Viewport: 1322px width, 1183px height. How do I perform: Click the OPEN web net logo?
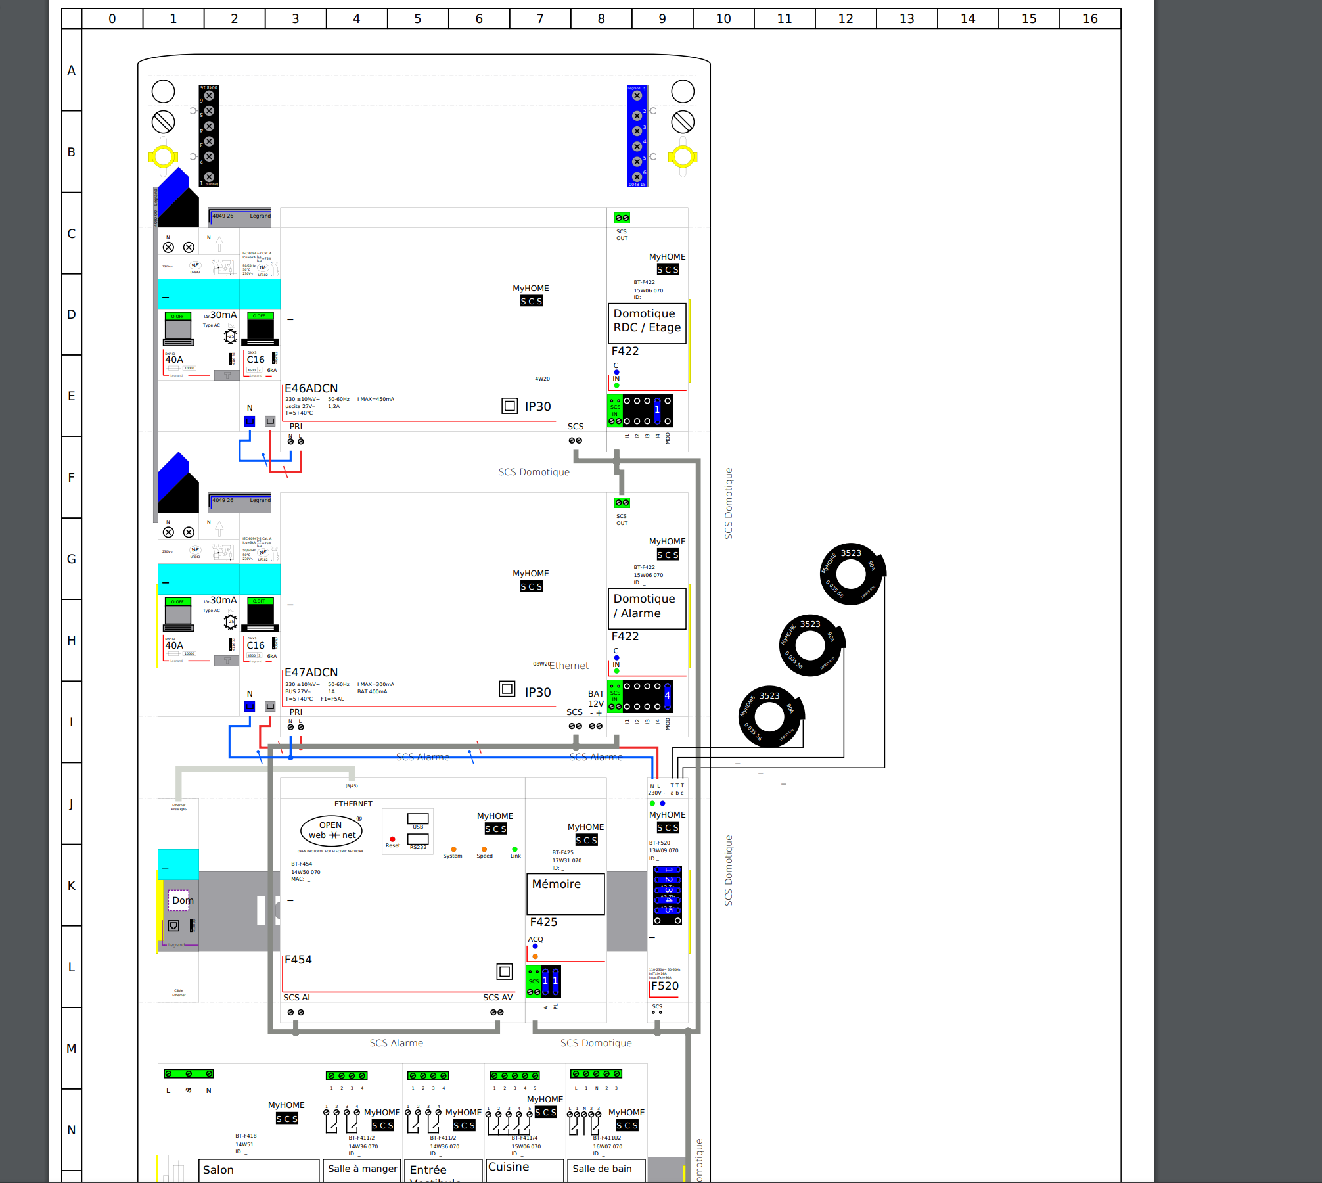pos(332,831)
